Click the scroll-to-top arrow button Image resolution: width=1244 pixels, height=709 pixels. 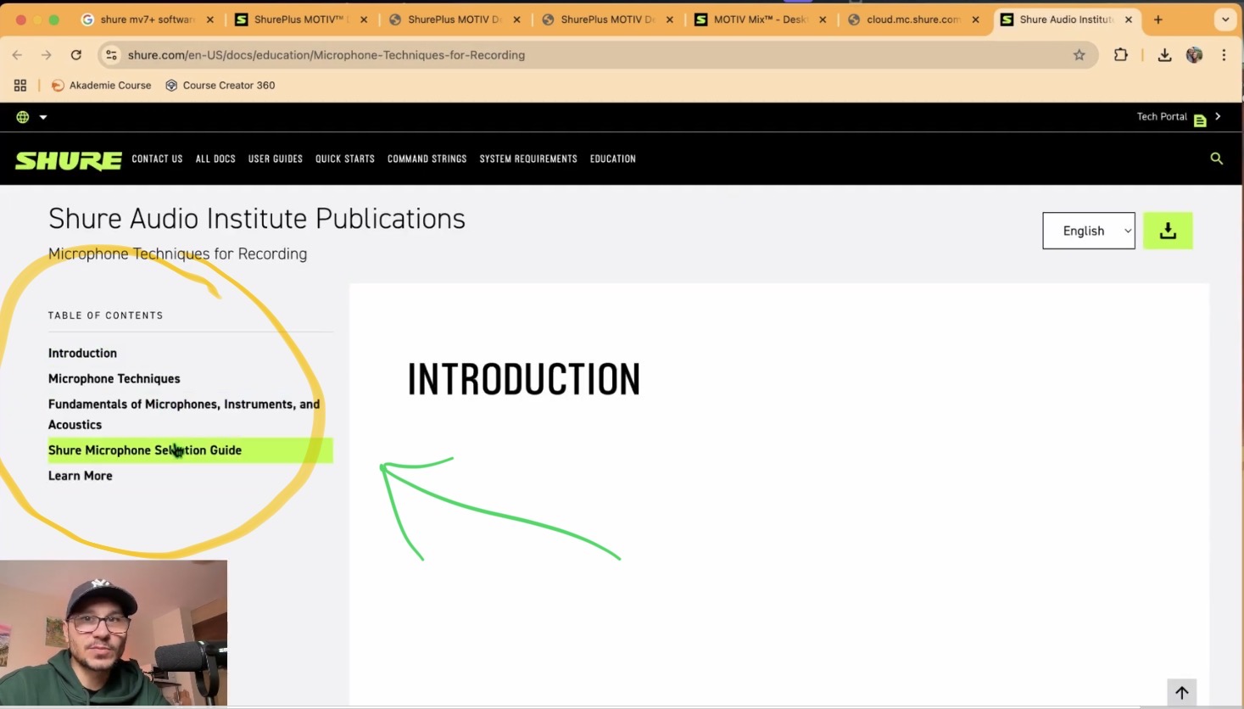[1181, 692]
